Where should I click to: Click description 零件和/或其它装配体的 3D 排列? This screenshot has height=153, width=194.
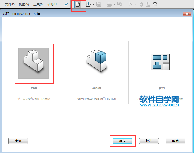click(x=97, y=99)
